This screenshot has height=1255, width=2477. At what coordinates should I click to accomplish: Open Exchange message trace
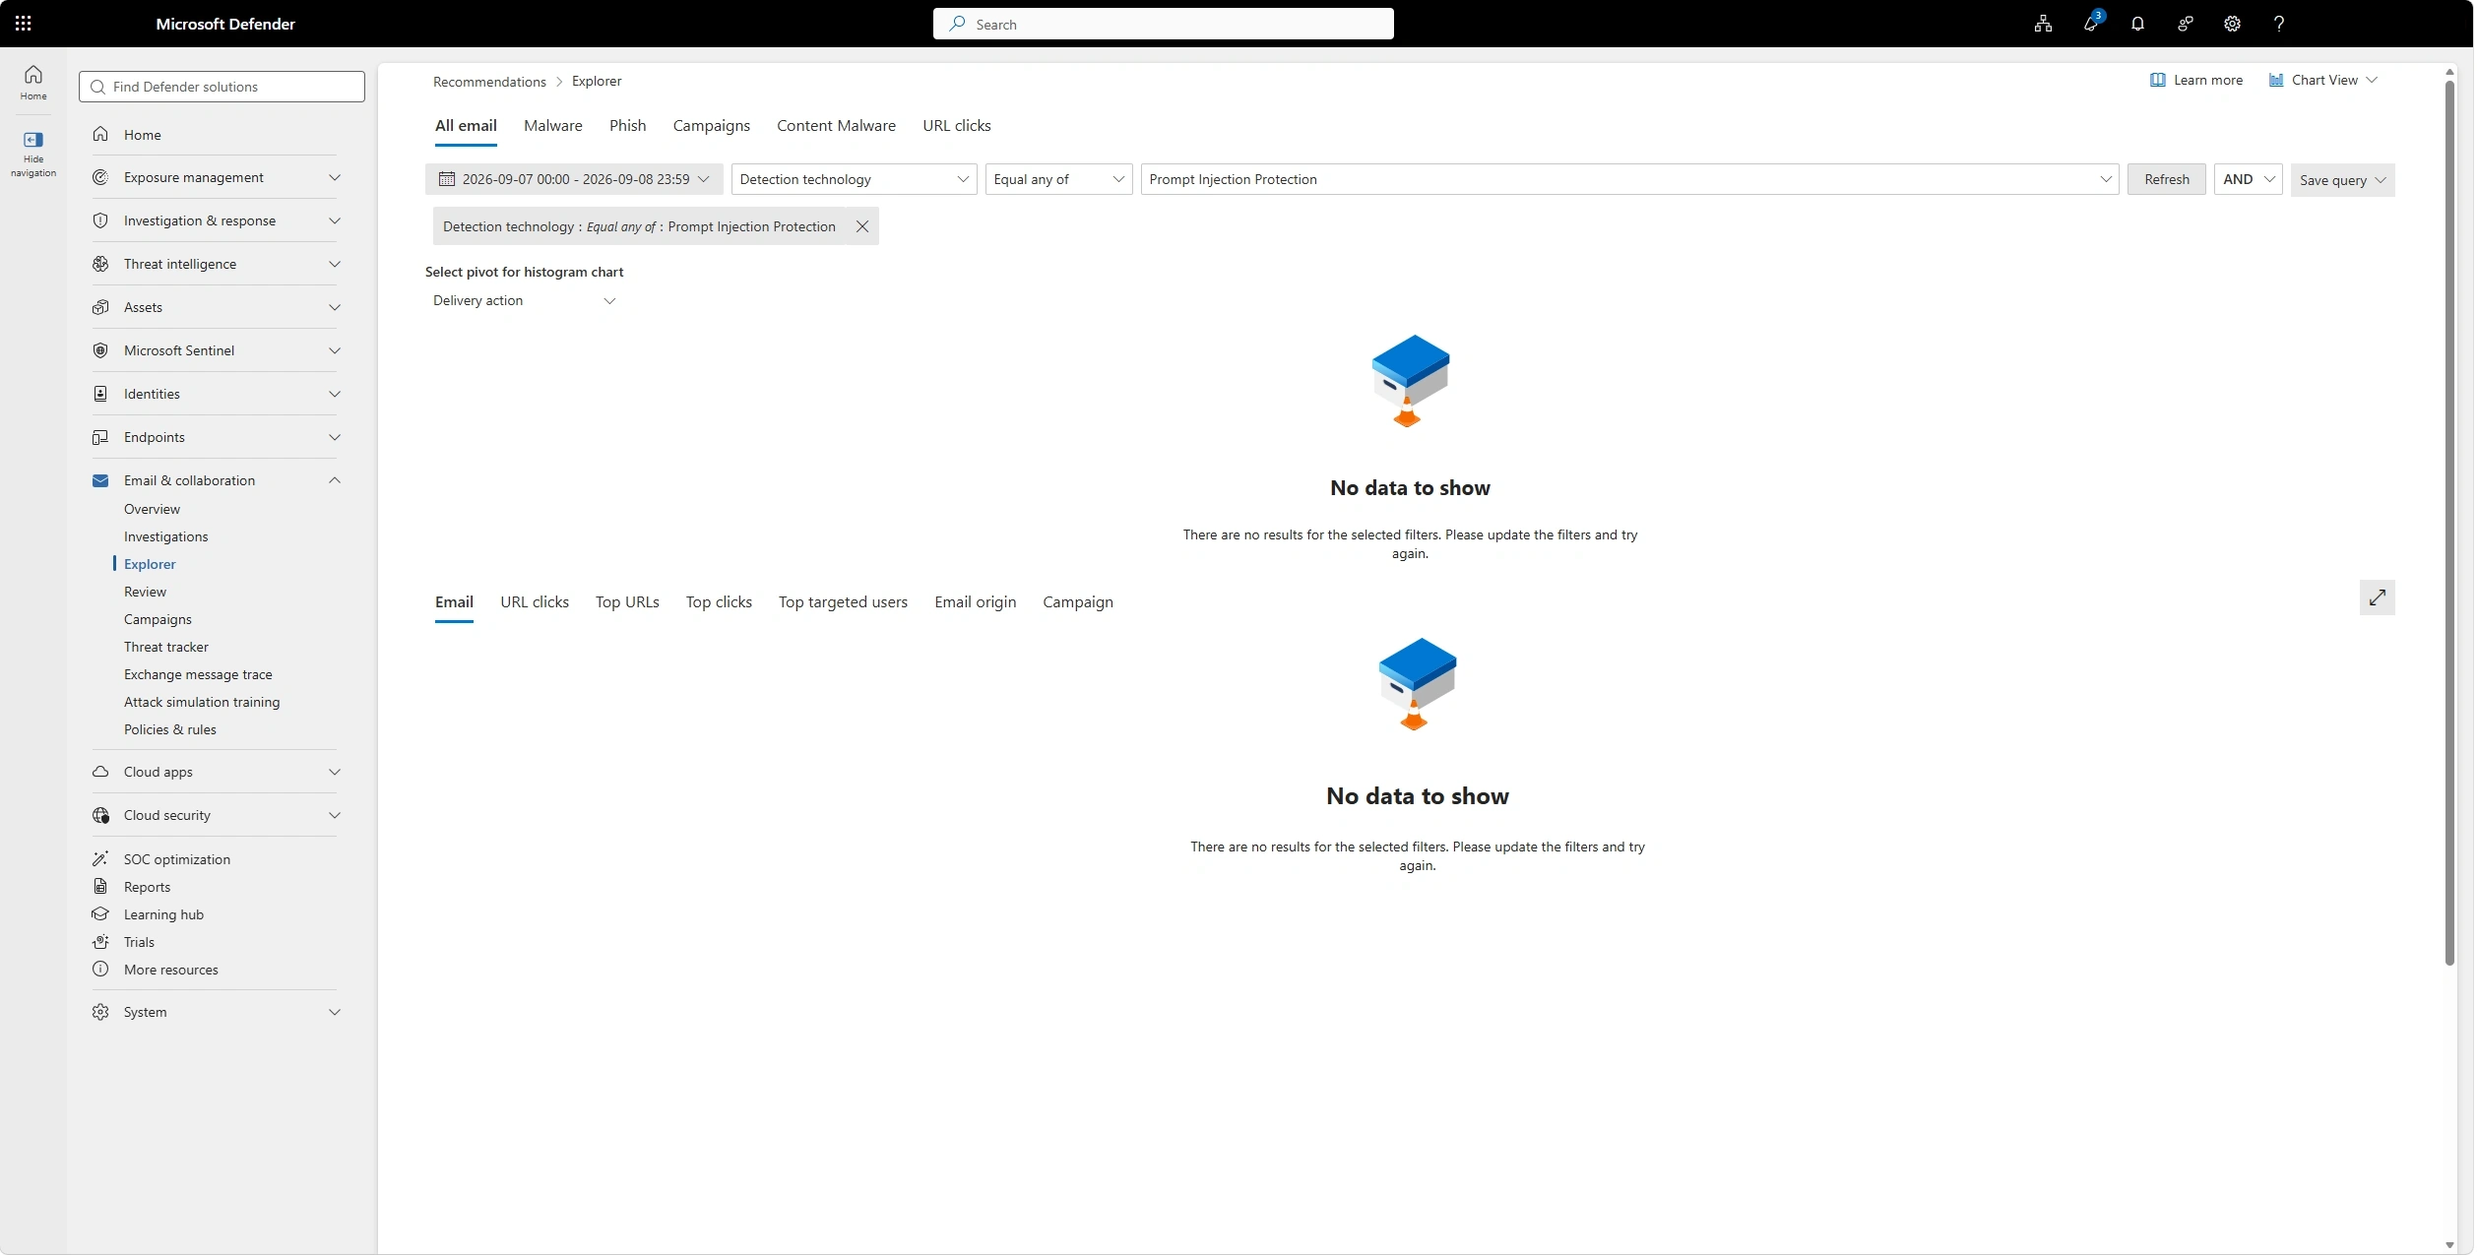198,674
